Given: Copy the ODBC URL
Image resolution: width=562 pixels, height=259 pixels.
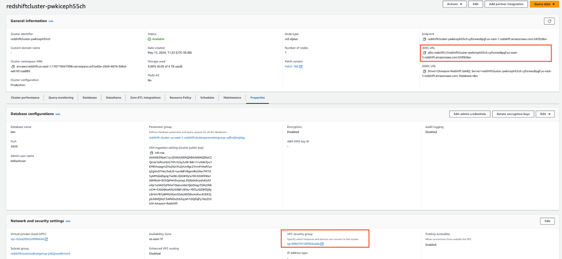Looking at the screenshot, I should (x=424, y=71).
